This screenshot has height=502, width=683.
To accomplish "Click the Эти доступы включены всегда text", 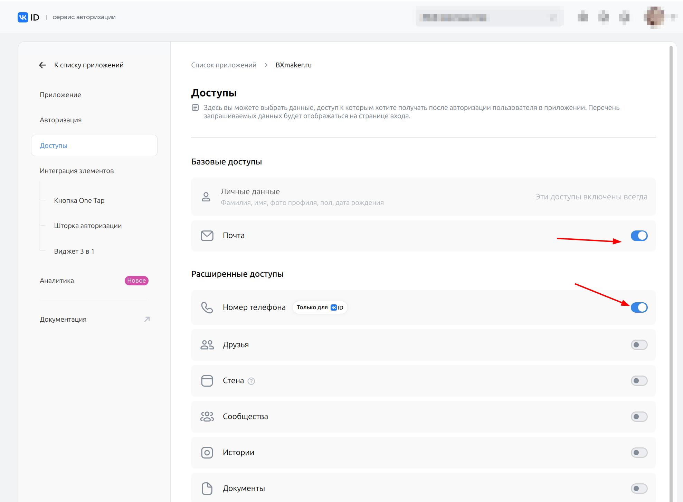I will (591, 197).
